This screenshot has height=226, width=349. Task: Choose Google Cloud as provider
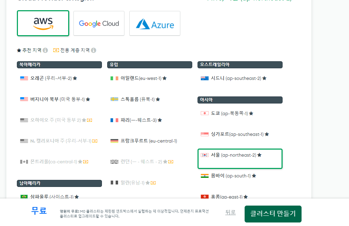click(x=99, y=23)
